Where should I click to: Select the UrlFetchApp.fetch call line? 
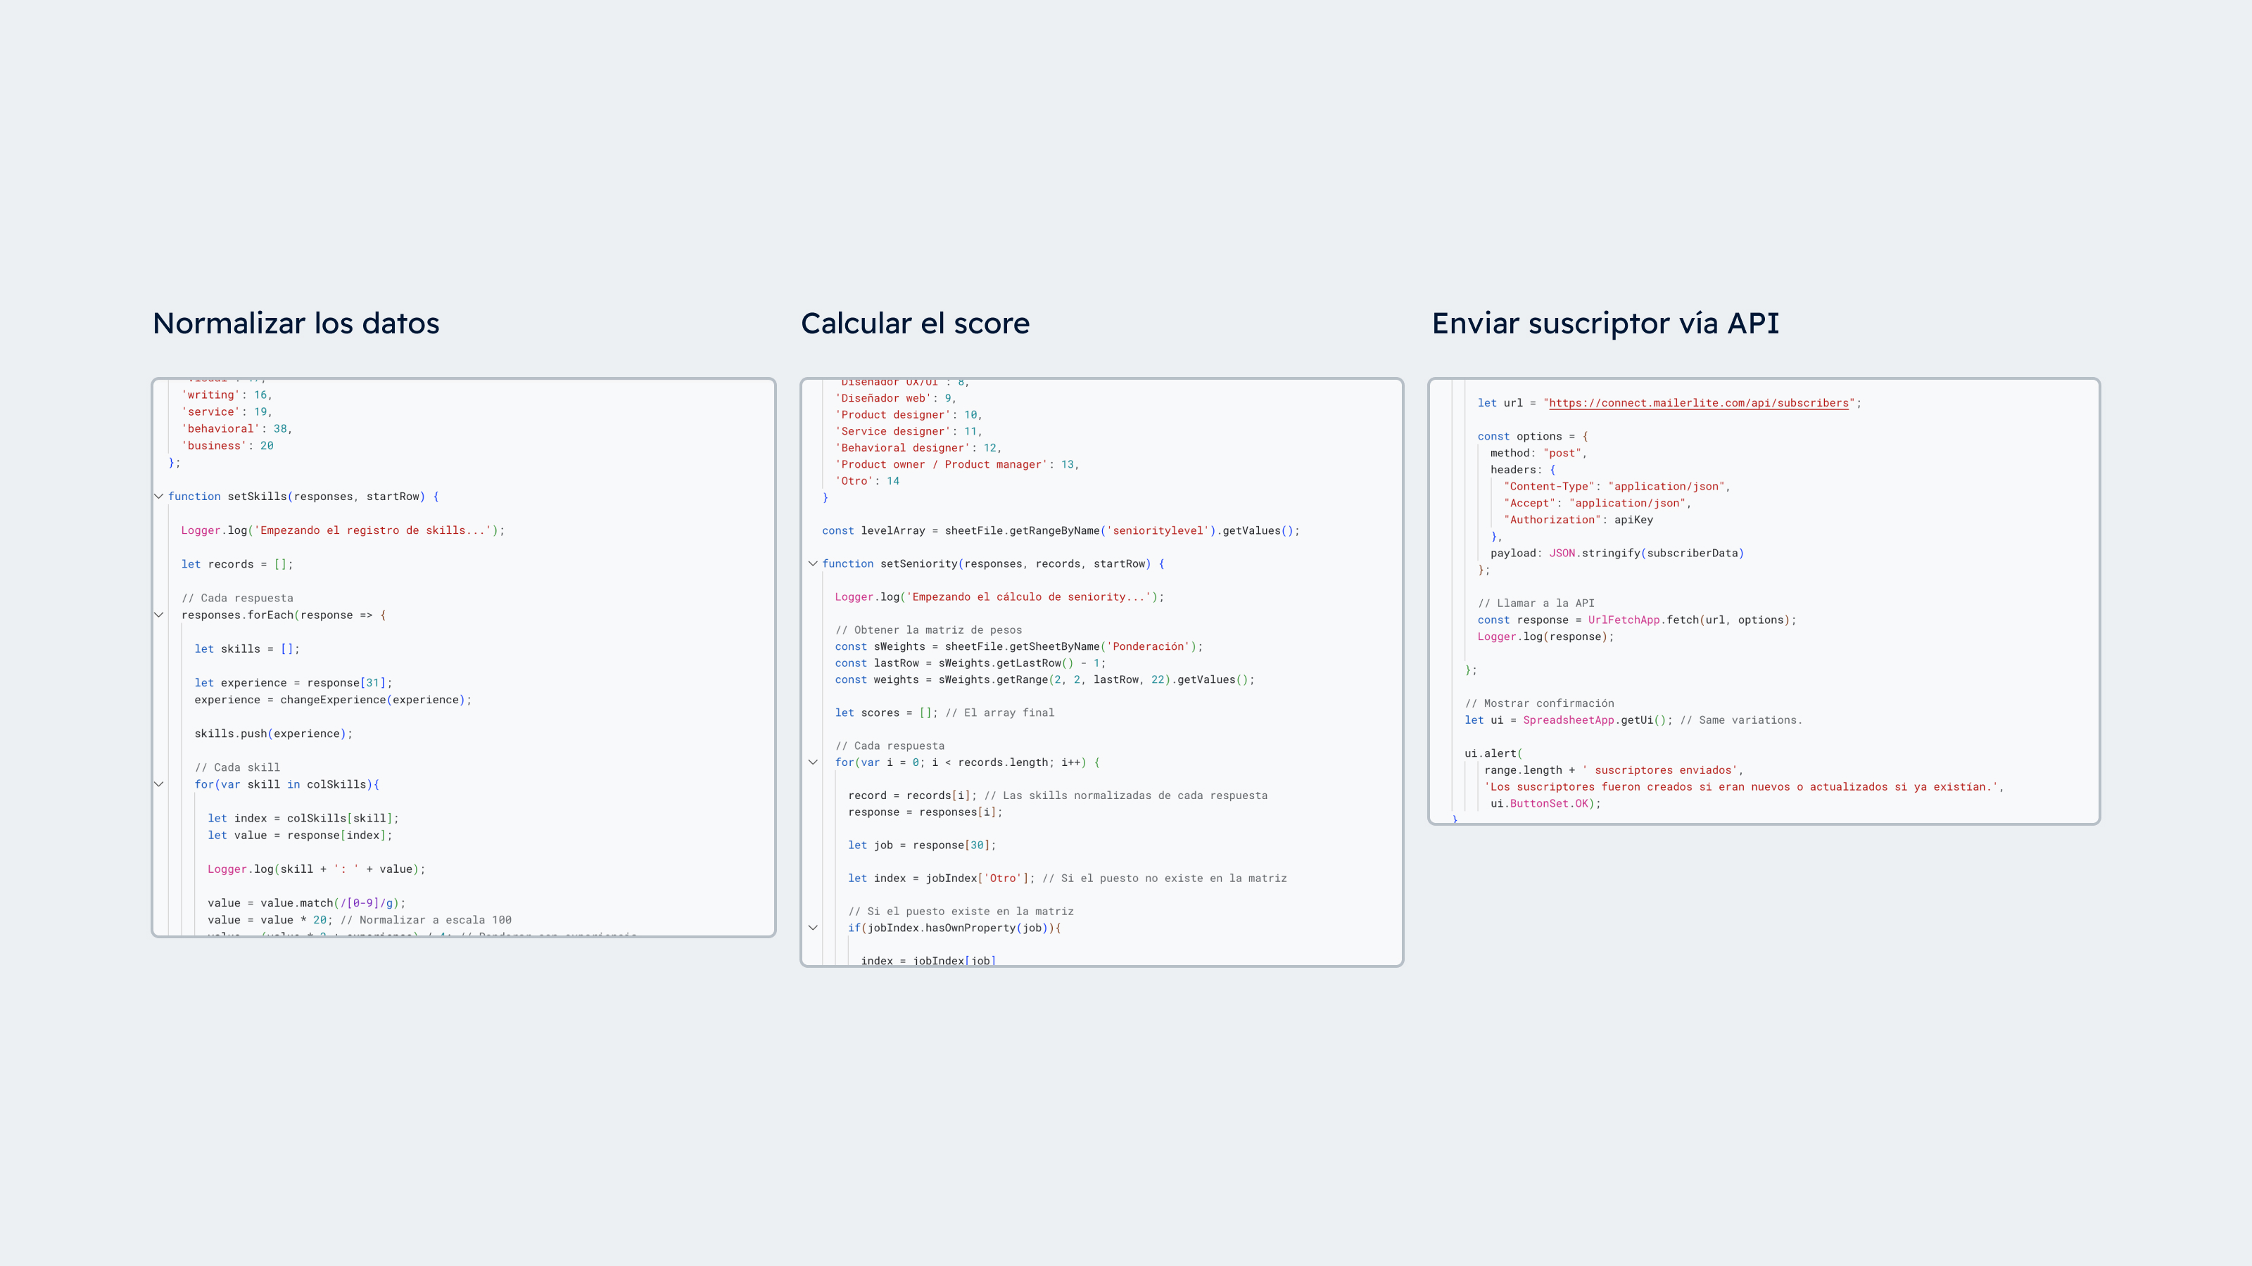tap(1635, 620)
